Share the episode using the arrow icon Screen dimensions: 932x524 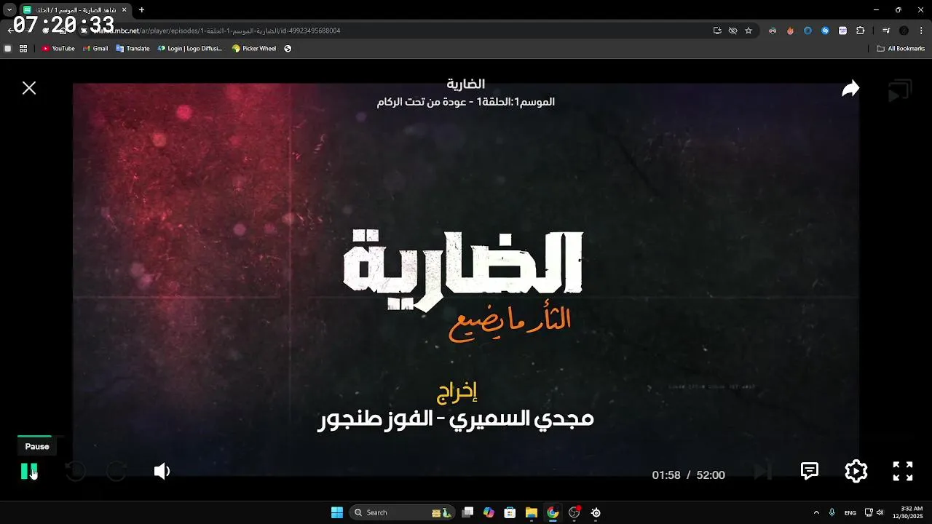(850, 89)
